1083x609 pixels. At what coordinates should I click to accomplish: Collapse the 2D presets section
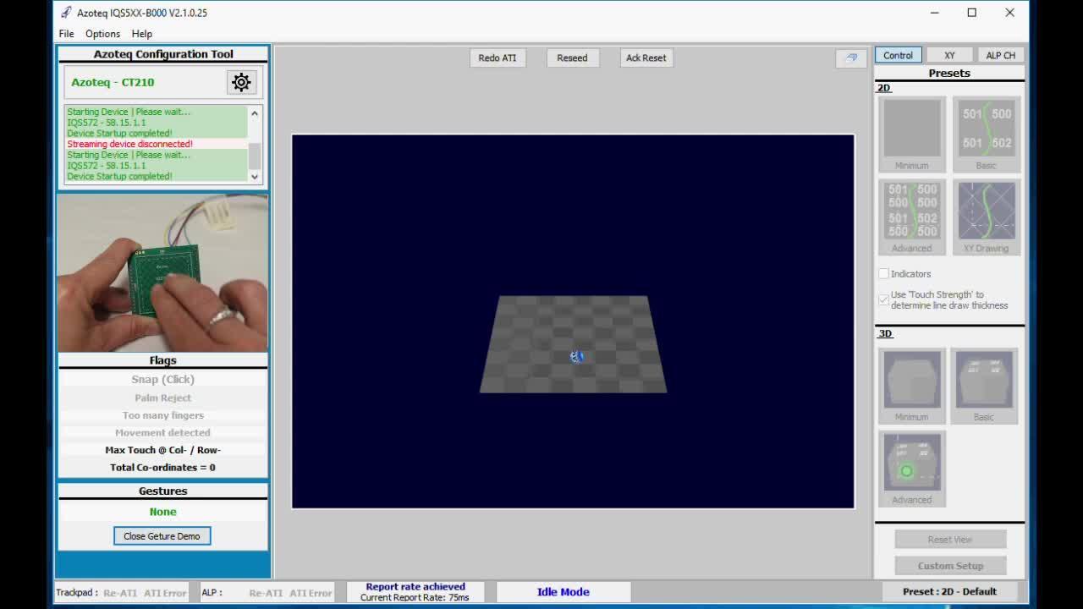(884, 87)
